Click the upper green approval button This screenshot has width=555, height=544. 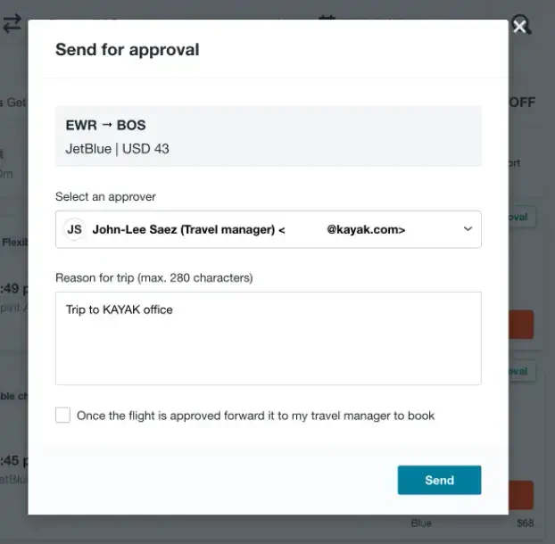pyautogui.click(x=520, y=217)
